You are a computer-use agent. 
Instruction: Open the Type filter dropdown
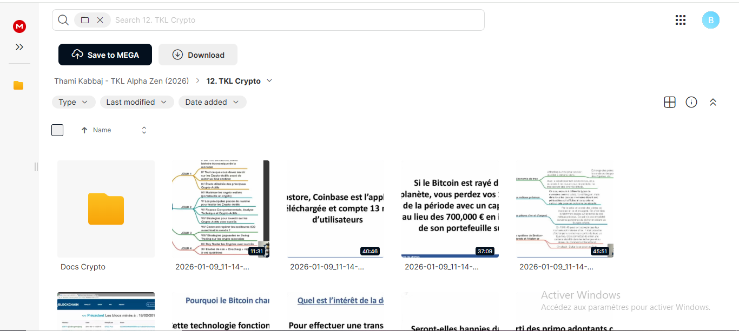point(74,102)
